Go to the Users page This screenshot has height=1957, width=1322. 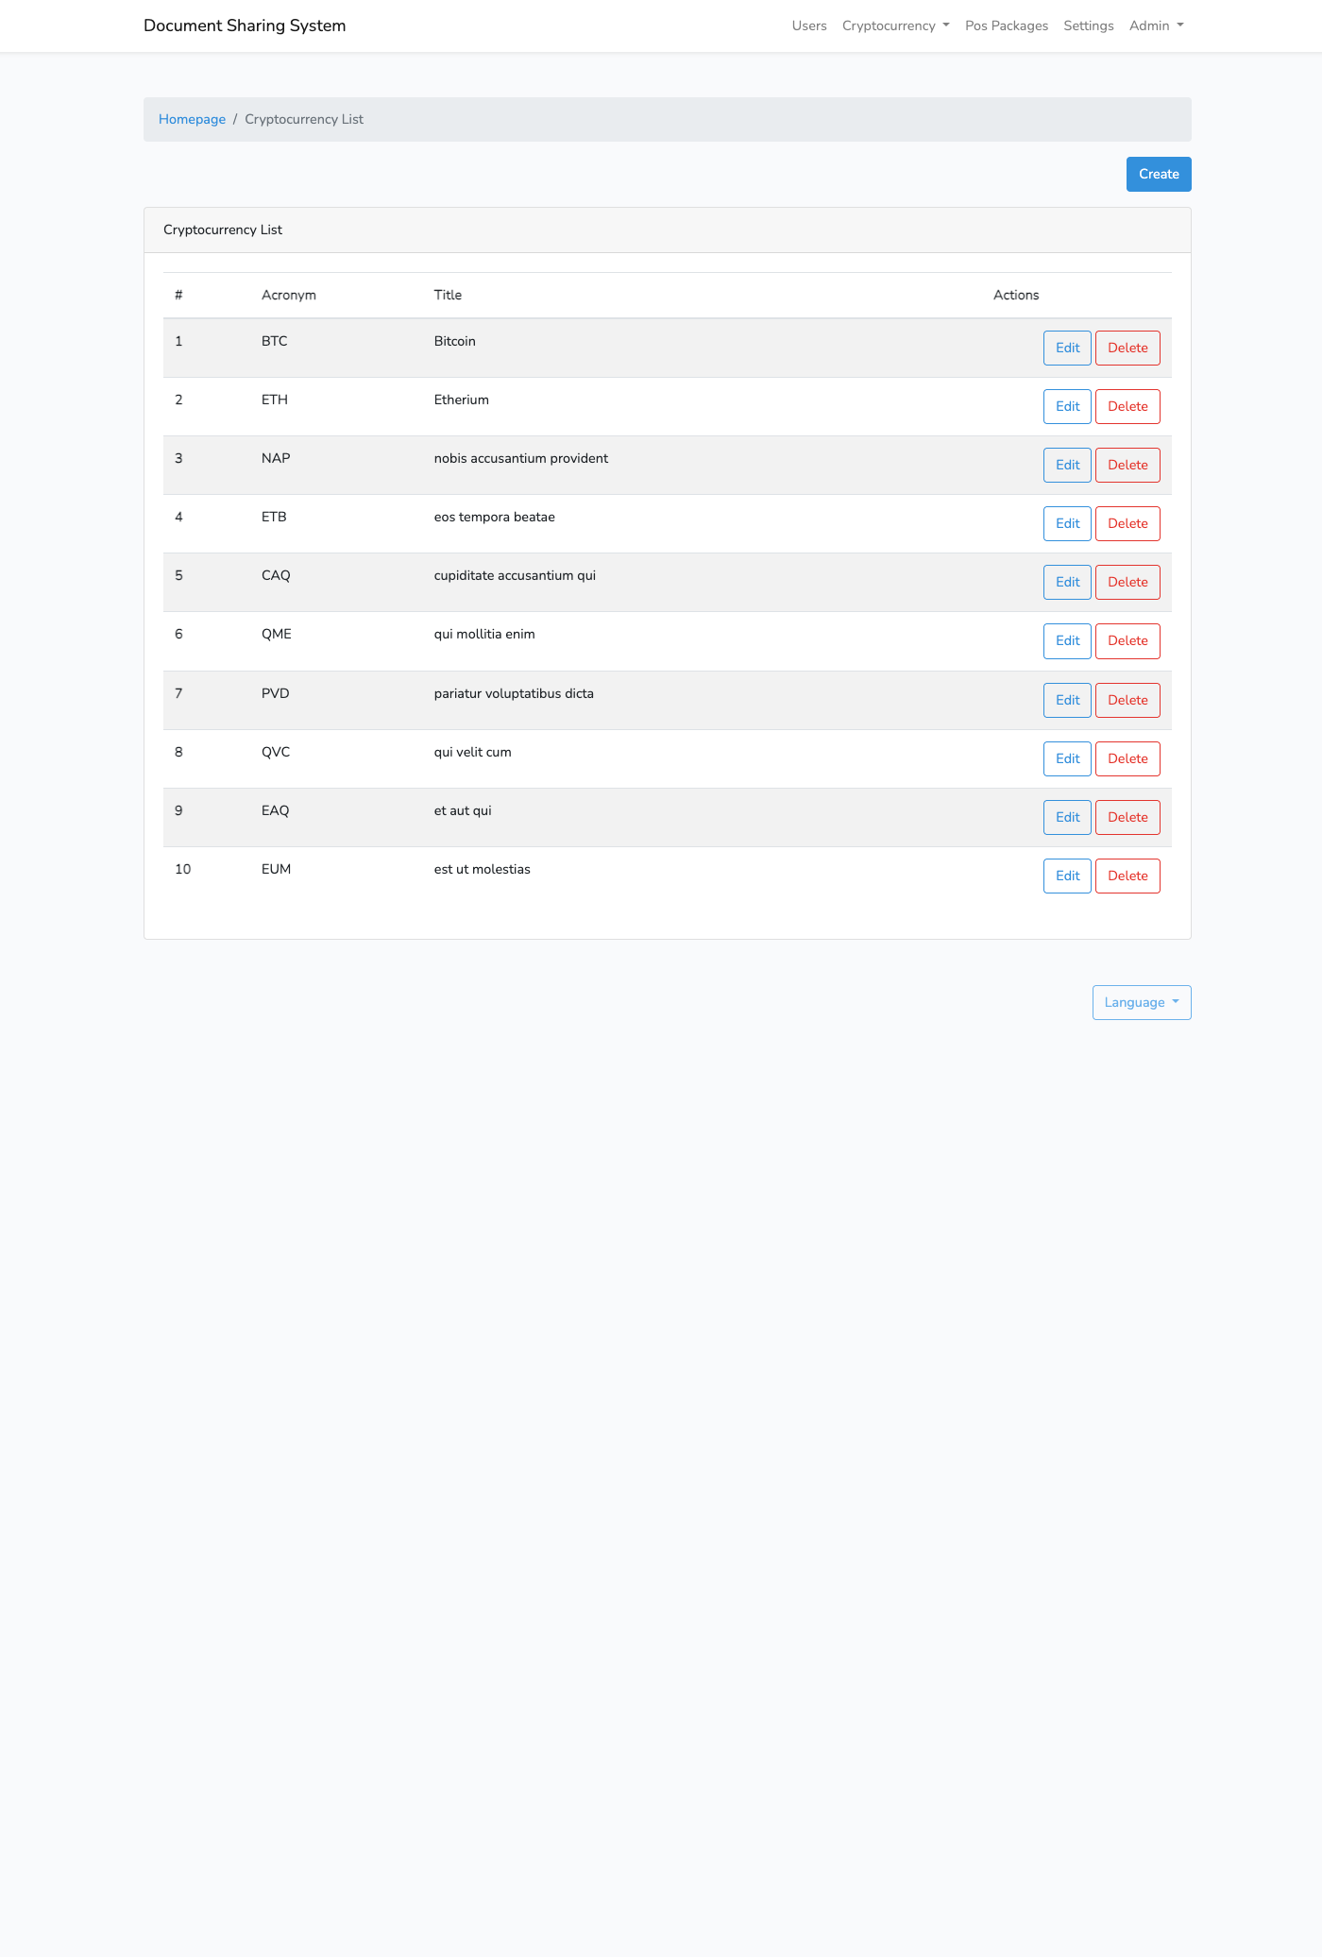pos(809,26)
